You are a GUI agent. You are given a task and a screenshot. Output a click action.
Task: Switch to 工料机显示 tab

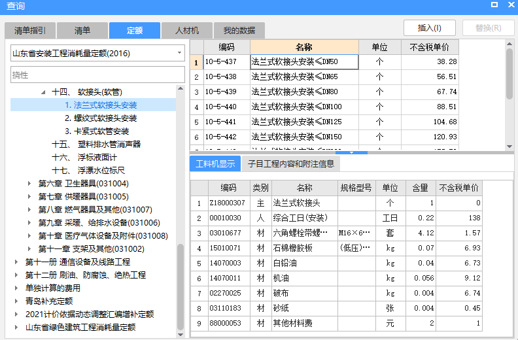click(215, 164)
